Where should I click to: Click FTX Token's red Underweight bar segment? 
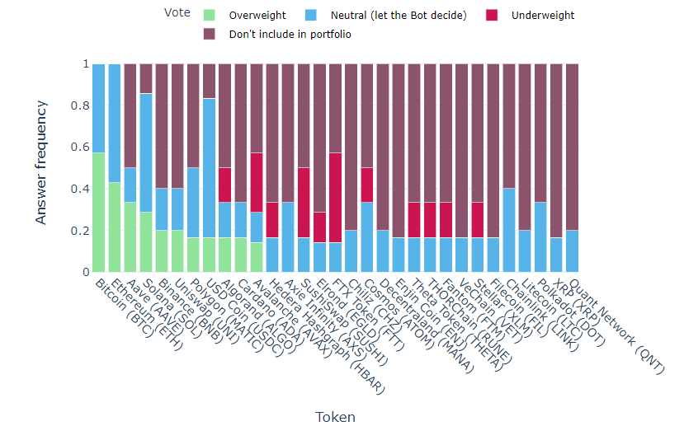click(336, 197)
